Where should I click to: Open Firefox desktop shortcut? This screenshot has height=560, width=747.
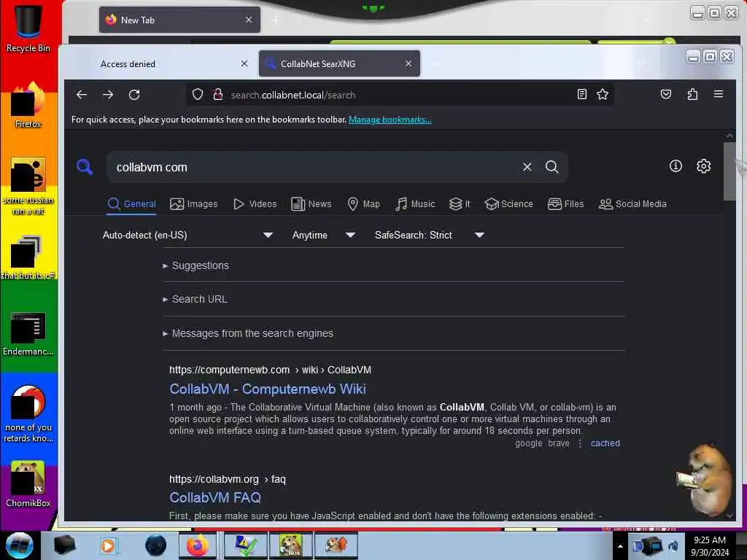coord(28,106)
